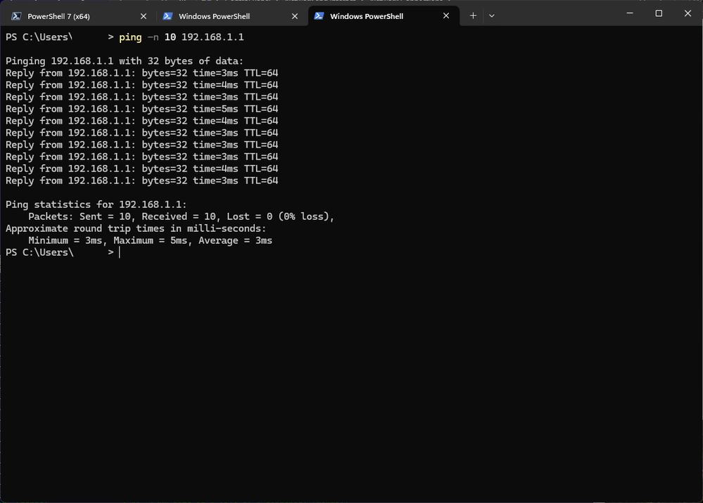Switch to the inactive Windows PowerShell tab
Screen dimensions: 703x503
click(x=214, y=16)
